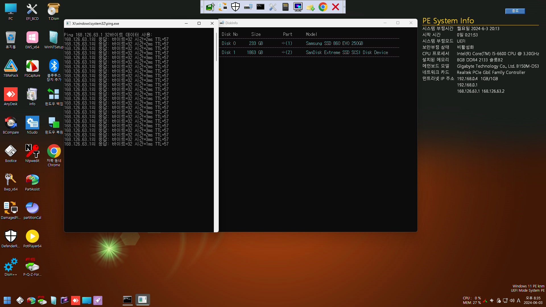Select Disk 0 Samsung SSD row
The height and width of the screenshot is (307, 546).
[310, 43]
